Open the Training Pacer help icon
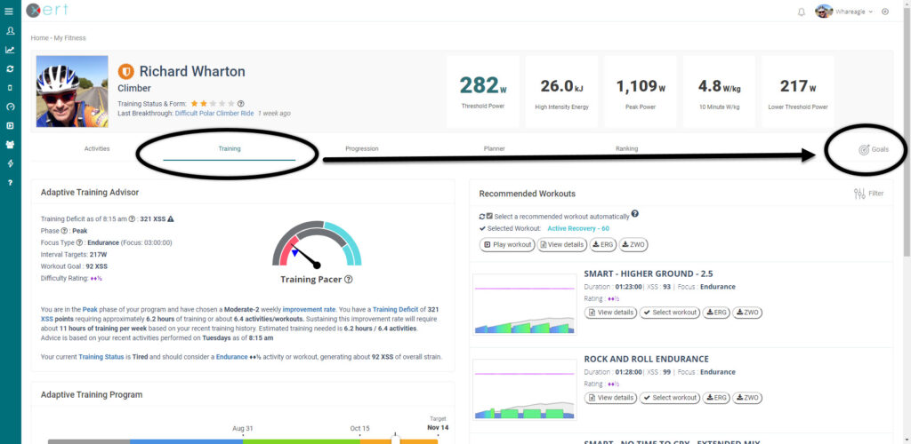This screenshot has width=911, height=444. pyautogui.click(x=349, y=280)
